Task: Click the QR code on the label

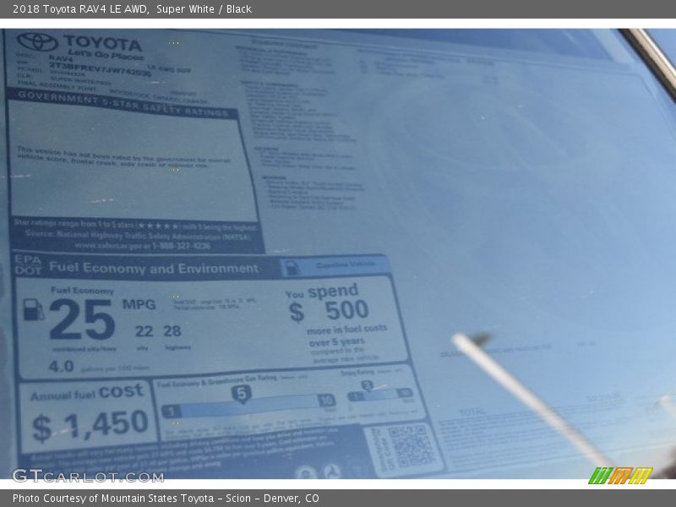Action: pos(412,447)
